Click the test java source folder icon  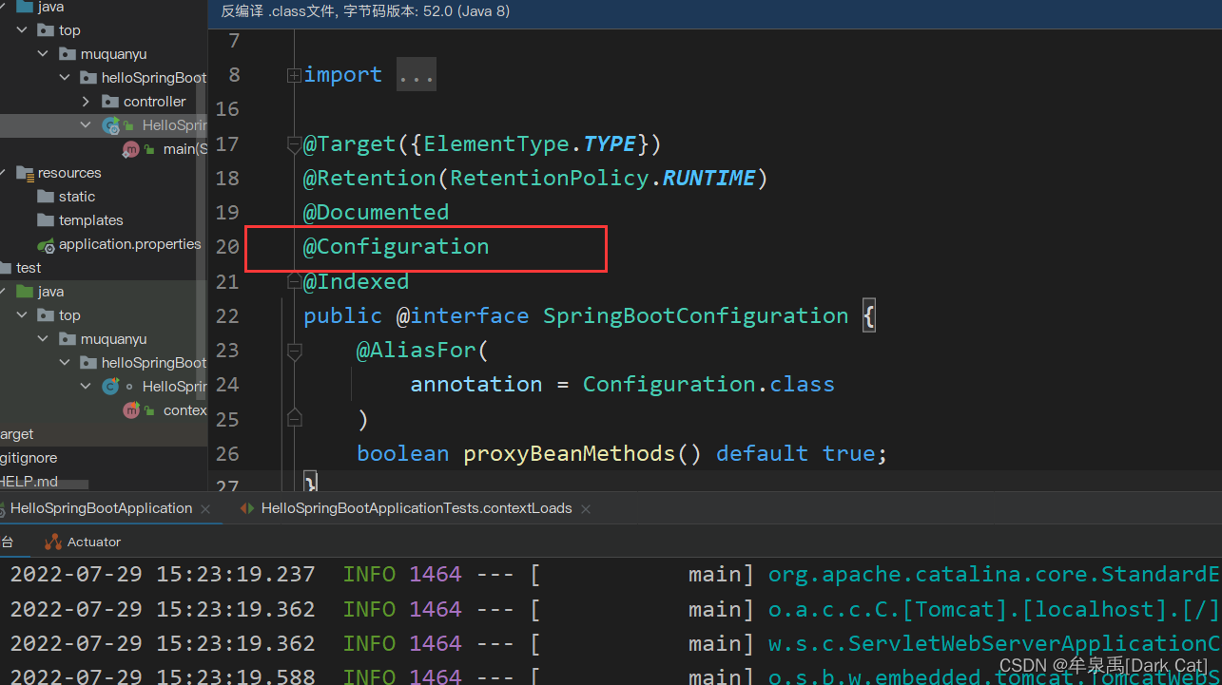25,292
